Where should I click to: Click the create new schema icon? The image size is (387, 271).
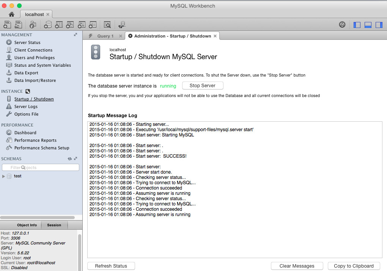coord(48,25)
